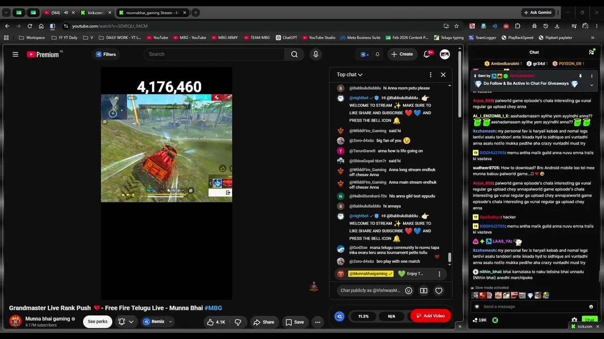Screen dimensions: 604x339
Task: Open top chat more options menu
Action: click(x=430, y=74)
